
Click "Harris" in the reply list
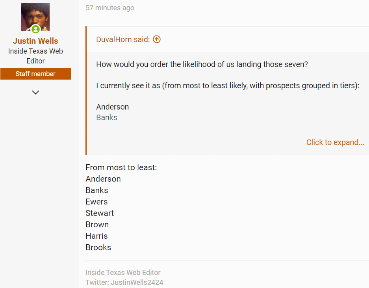[x=96, y=236]
